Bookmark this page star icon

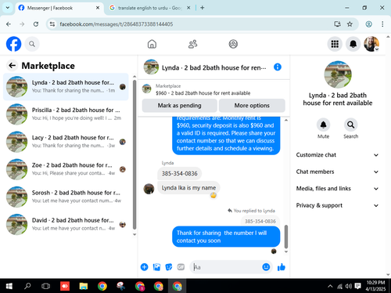350,24
